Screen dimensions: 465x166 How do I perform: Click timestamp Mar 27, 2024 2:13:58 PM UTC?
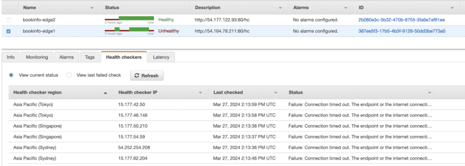pyautogui.click(x=244, y=115)
